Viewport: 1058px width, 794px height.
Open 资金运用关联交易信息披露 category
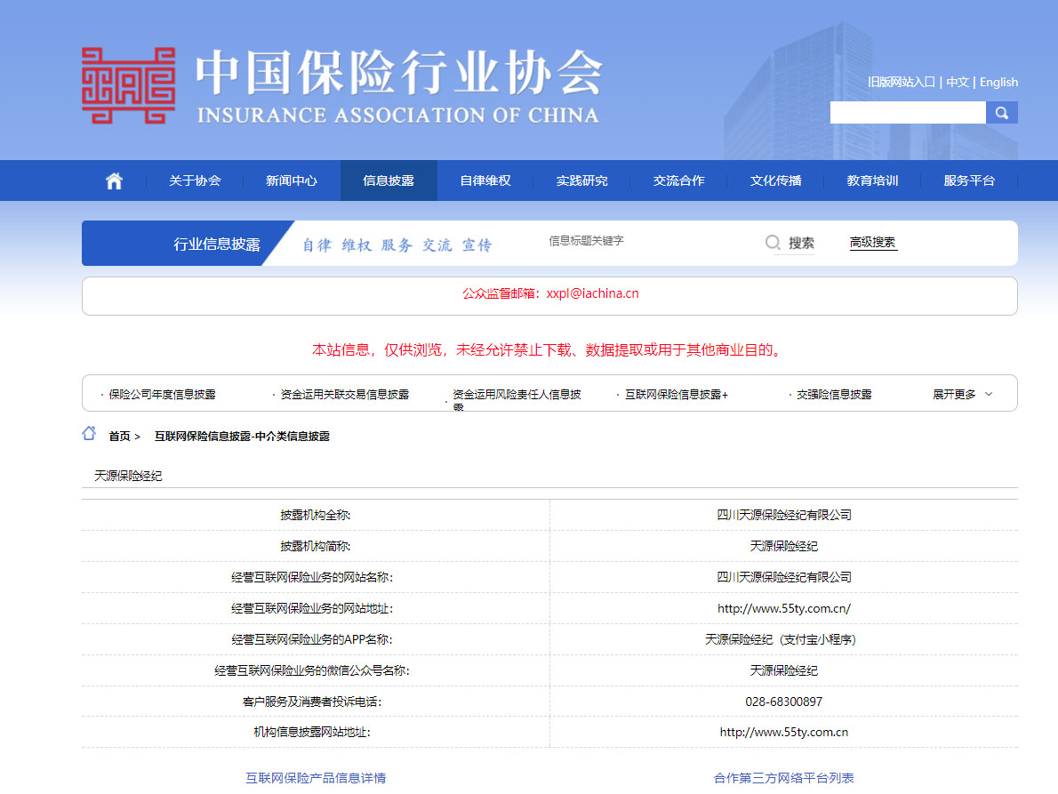344,394
